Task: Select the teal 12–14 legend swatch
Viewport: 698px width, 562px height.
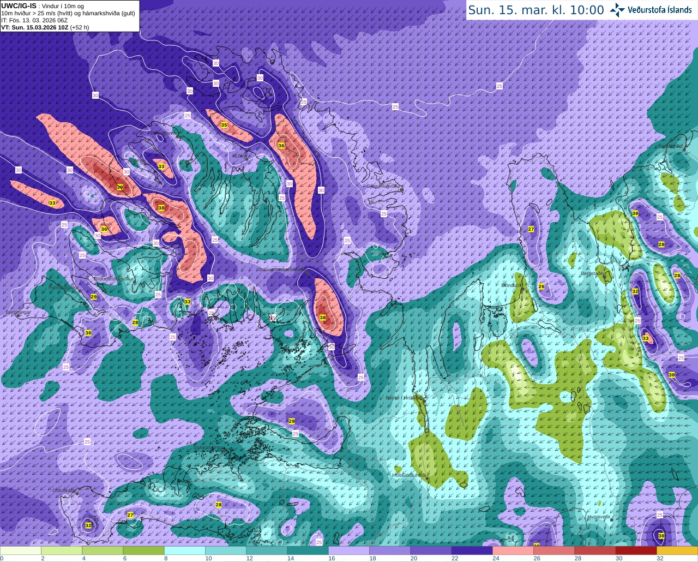Action: pyautogui.click(x=267, y=550)
